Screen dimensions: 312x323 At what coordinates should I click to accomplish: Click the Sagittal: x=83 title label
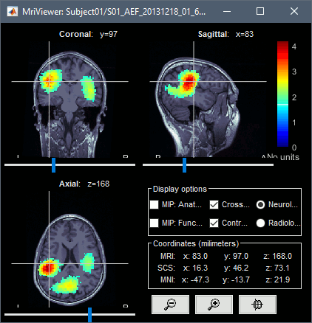pyautogui.click(x=225, y=34)
